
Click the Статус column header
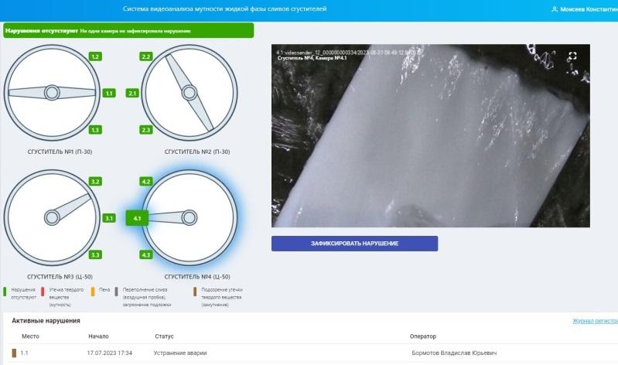click(x=165, y=336)
